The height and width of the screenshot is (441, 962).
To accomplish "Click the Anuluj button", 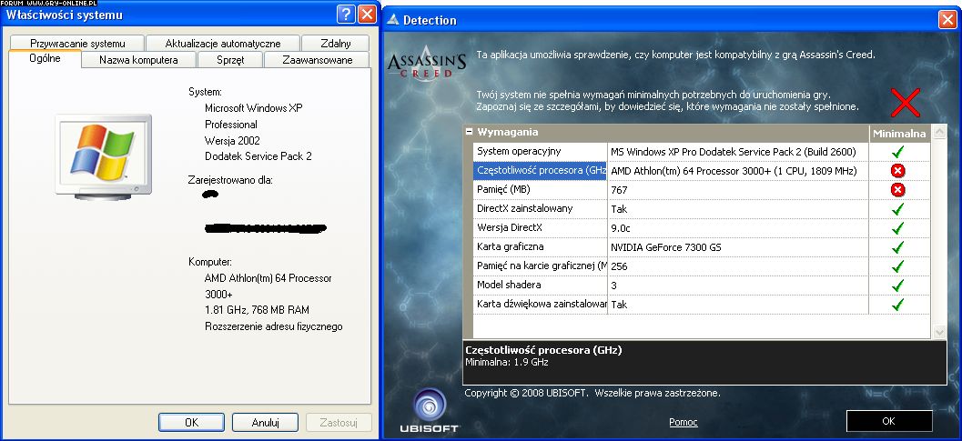I will click(266, 423).
